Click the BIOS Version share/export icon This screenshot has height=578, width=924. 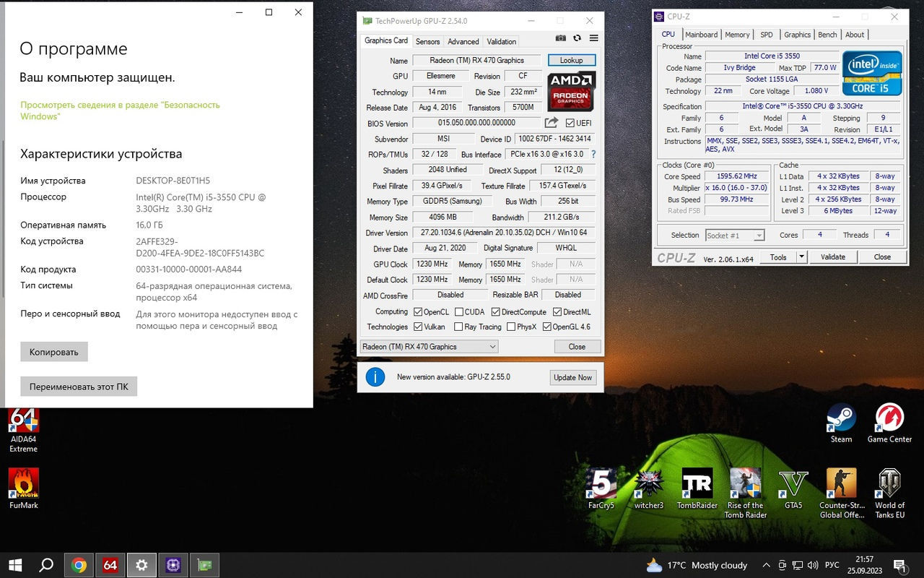(x=552, y=123)
